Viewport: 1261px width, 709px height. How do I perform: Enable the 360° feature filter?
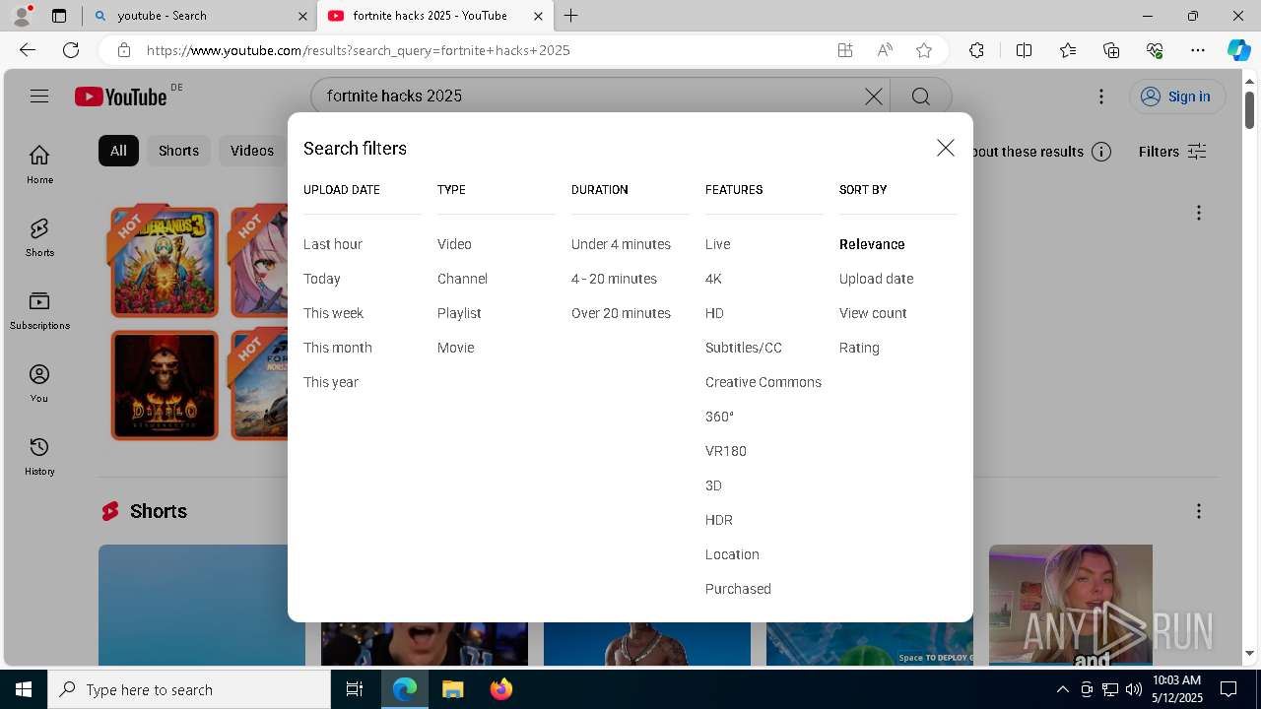click(719, 417)
